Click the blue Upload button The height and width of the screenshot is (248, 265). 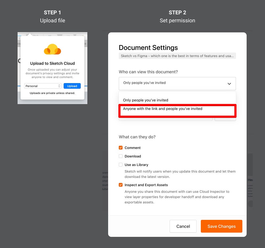coord(72,86)
